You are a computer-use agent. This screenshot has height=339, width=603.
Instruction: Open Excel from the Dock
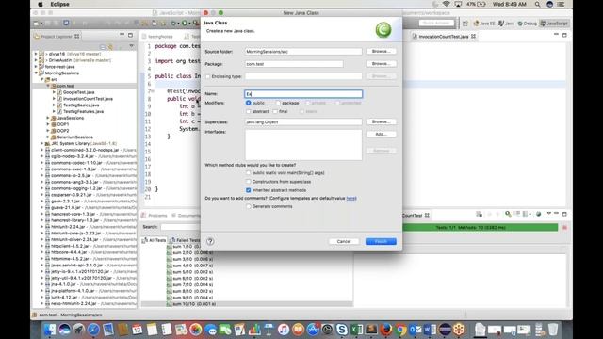pyautogui.click(x=356, y=330)
